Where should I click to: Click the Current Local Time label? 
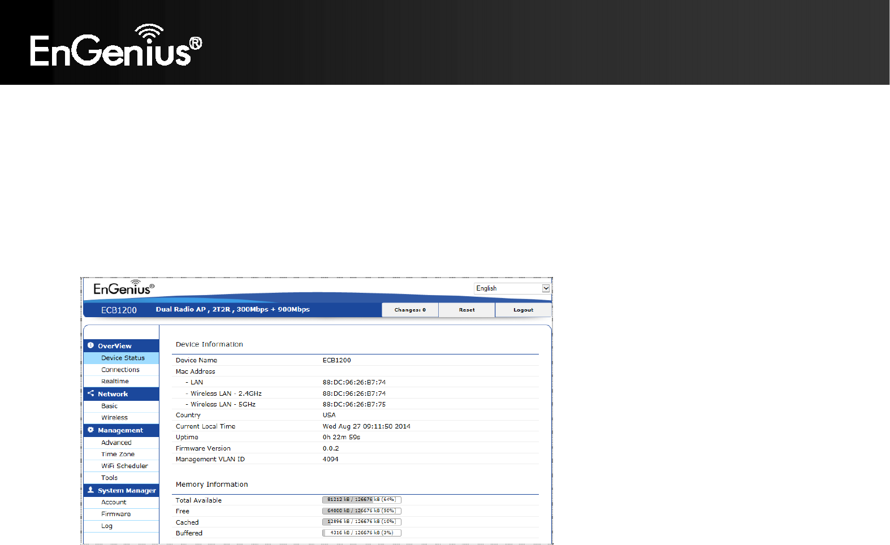205,426
